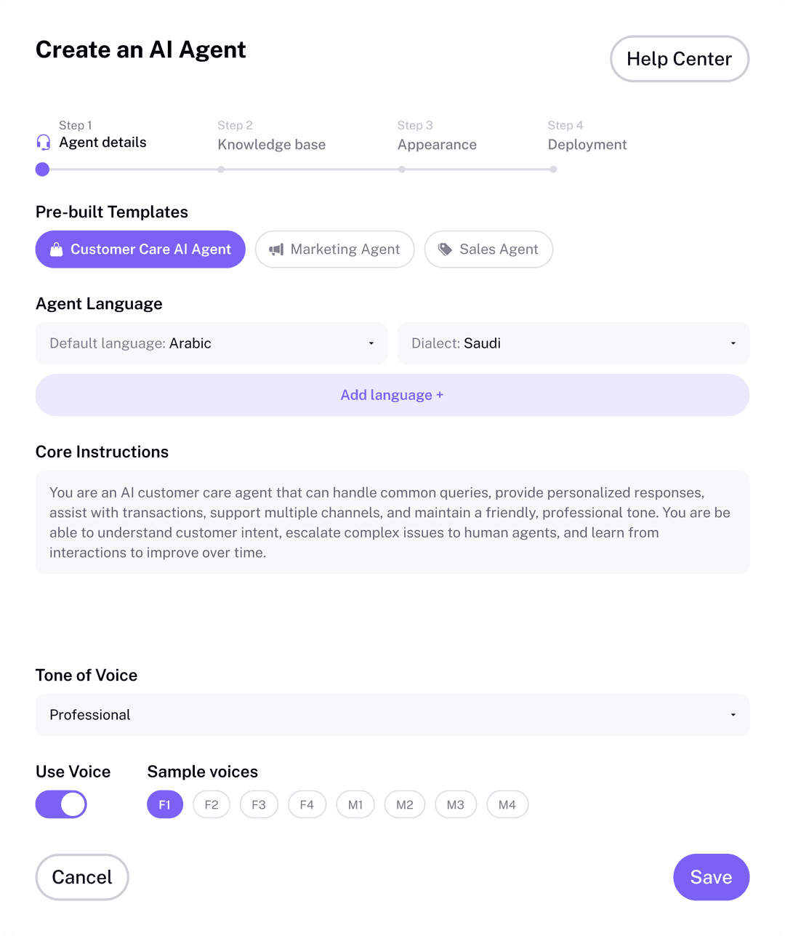Screen dimensions: 785x936
Task: Click inside the Core Instructions text area
Action: [x=392, y=521]
